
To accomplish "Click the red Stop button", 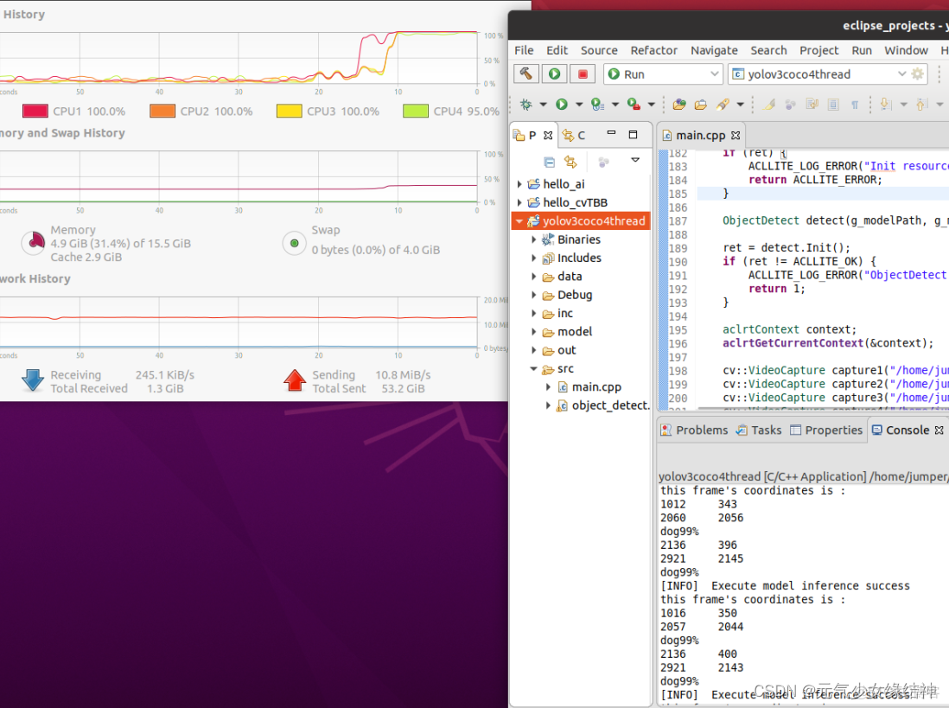I will click(x=583, y=74).
